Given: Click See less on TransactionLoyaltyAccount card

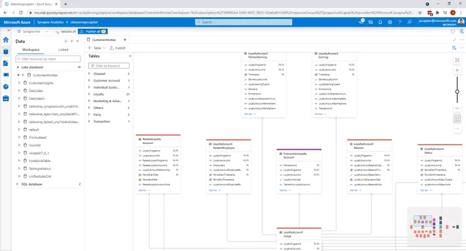Looking at the screenshot, I should pyautogui.click(x=284, y=190).
